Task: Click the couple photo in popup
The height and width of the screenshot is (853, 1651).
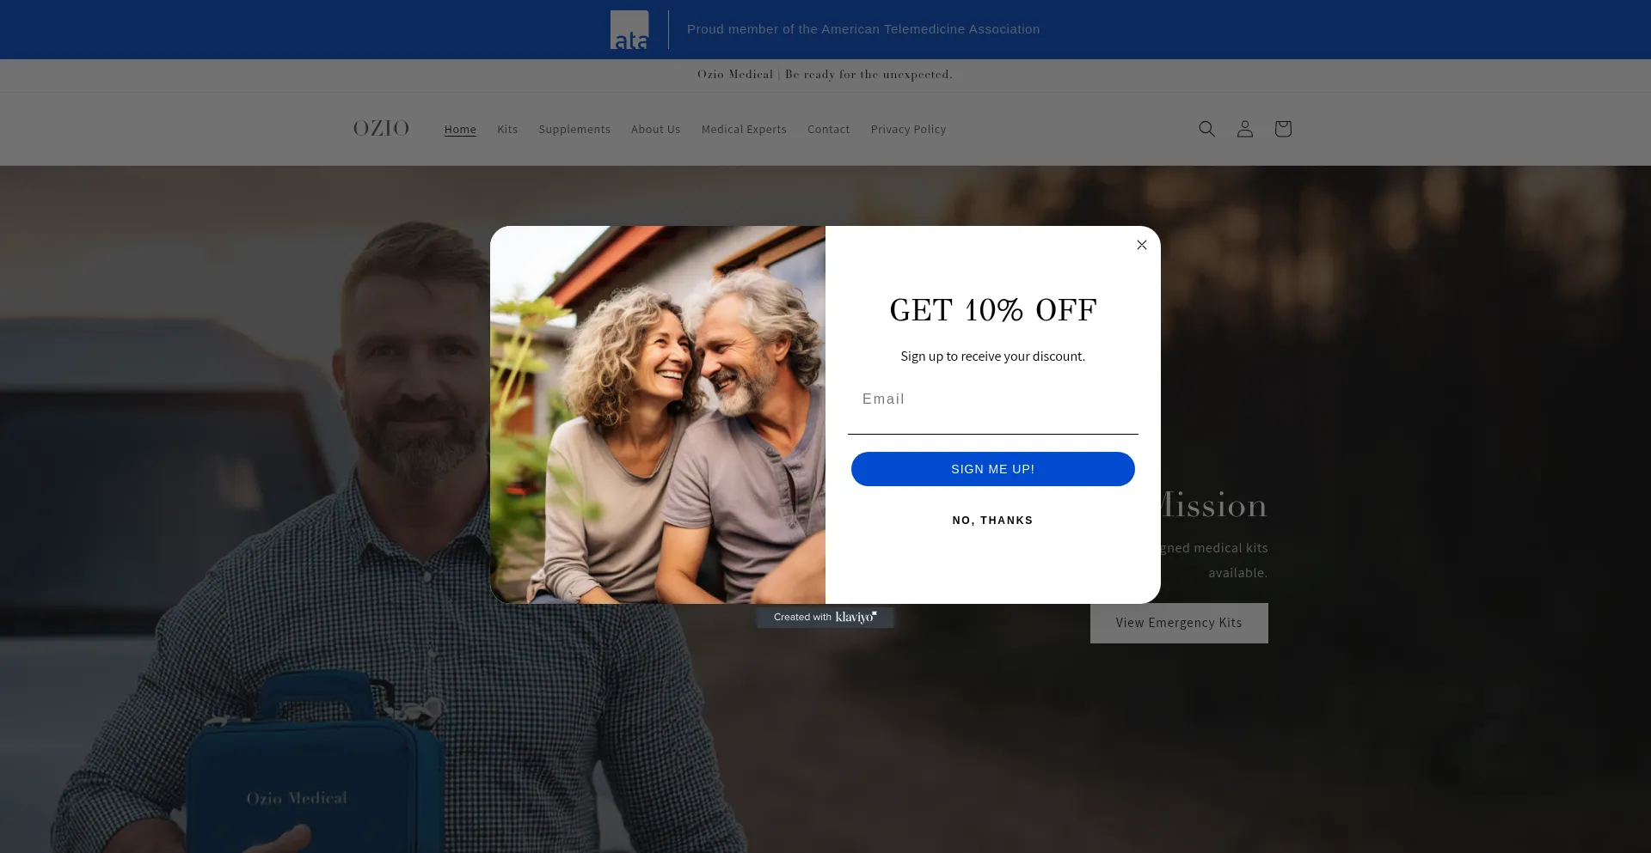Action: tap(658, 414)
